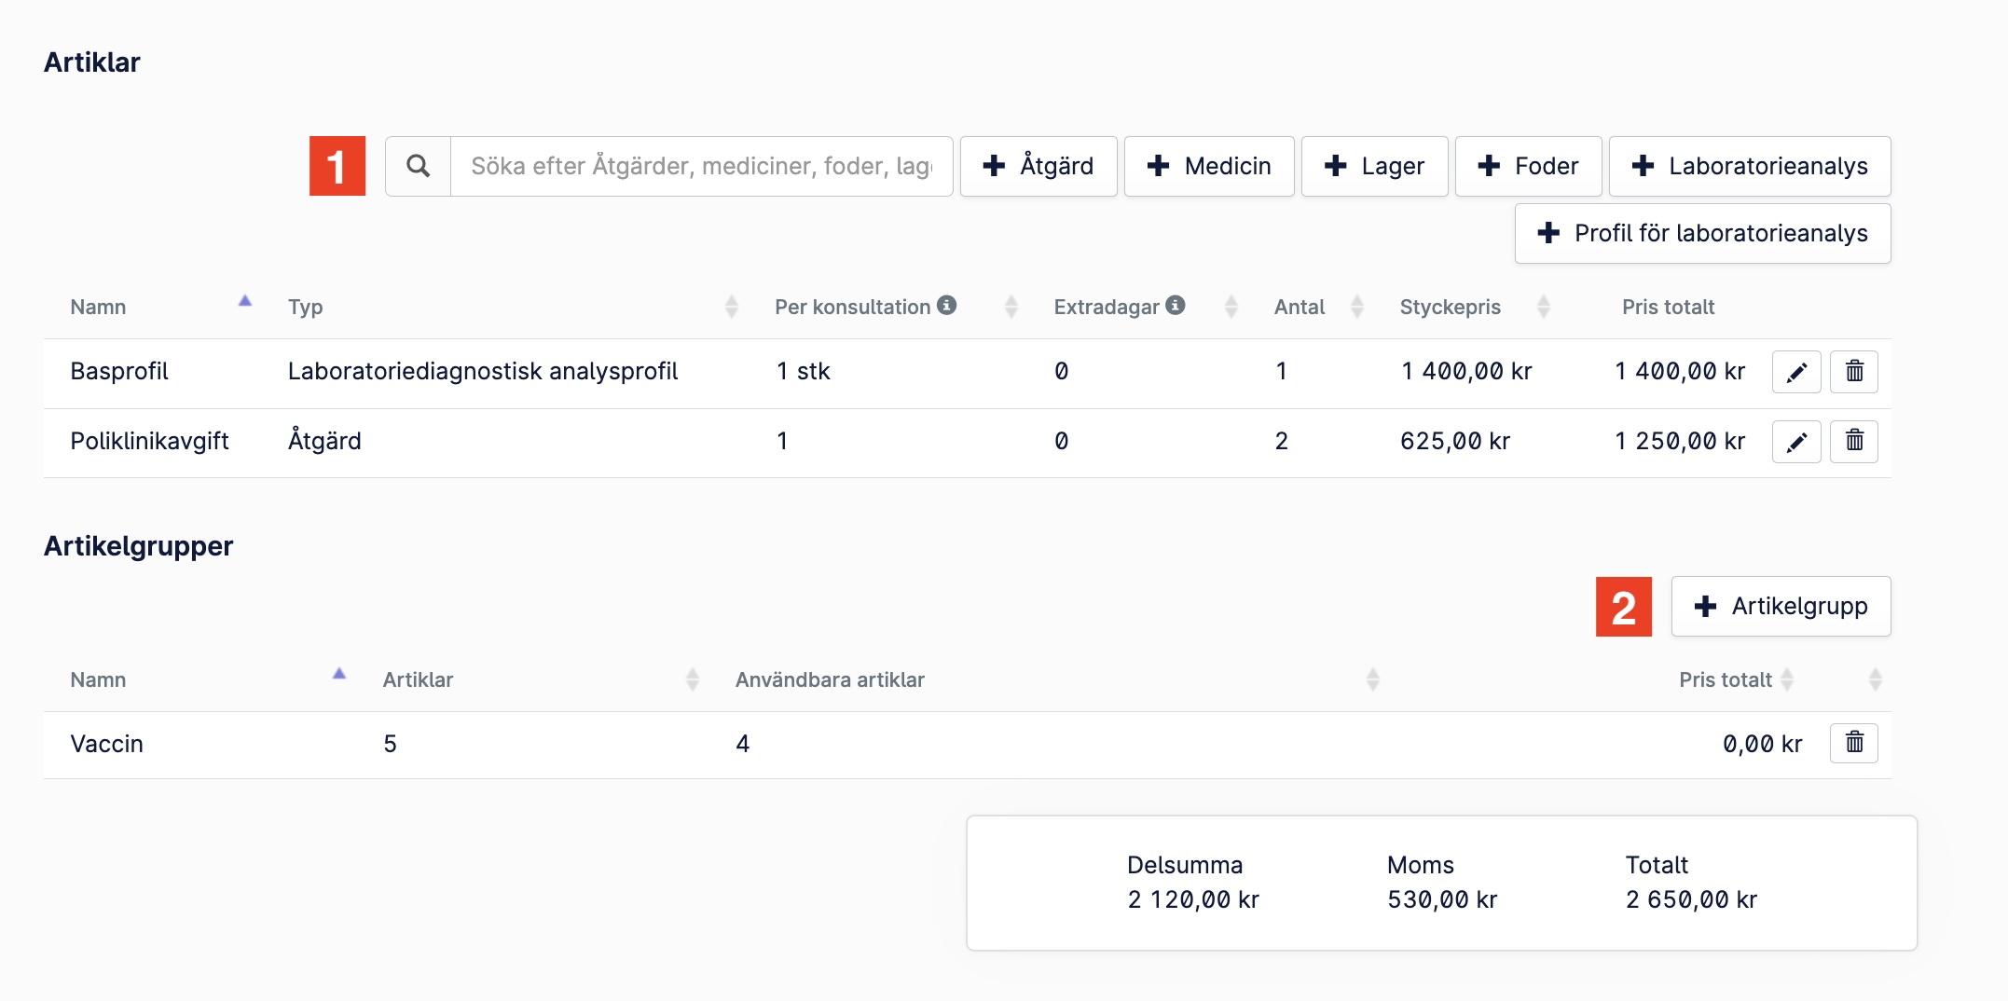Click Vaccin total 0,00 kr
Image resolution: width=2008 pixels, height=1001 pixels.
click(1762, 744)
